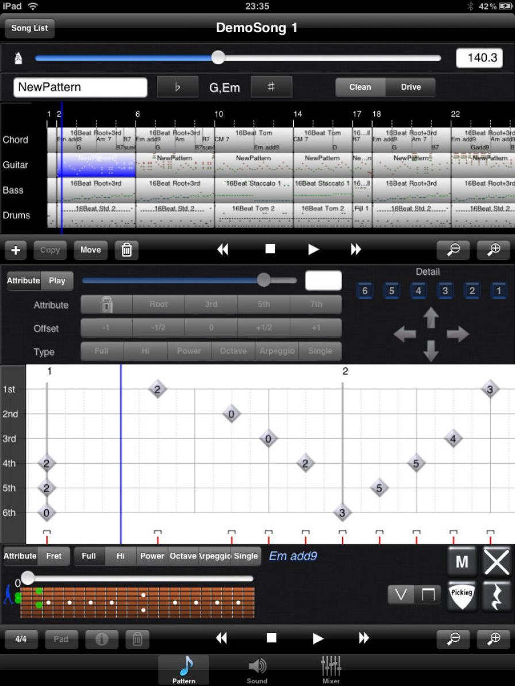The width and height of the screenshot is (515, 686).
Task: Open the Song List
Action: pyautogui.click(x=29, y=28)
